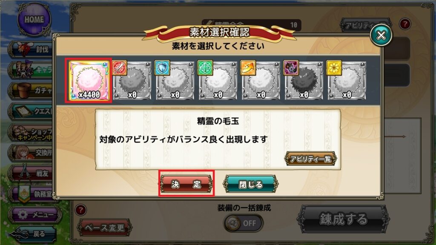The width and height of the screenshot is (436, 245).
Task: Go to the HOME orb button
Action: 34,20
